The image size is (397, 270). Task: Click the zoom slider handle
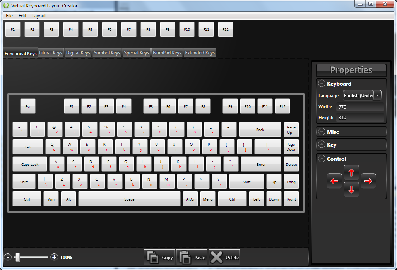tap(17, 257)
